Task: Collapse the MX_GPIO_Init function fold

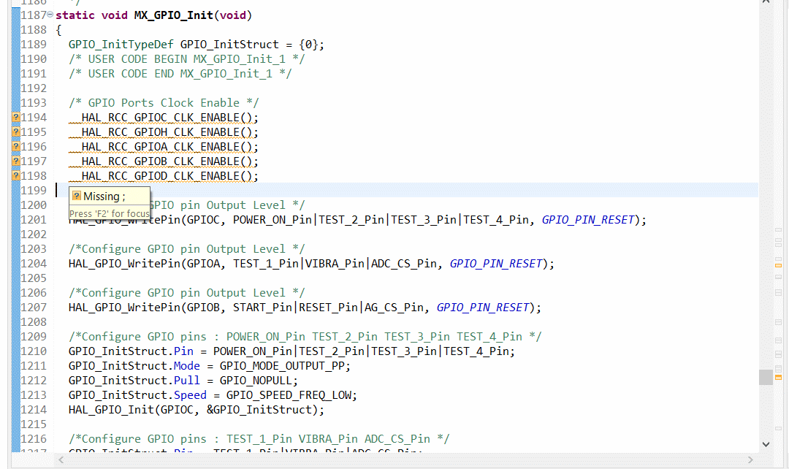Action: pos(50,15)
